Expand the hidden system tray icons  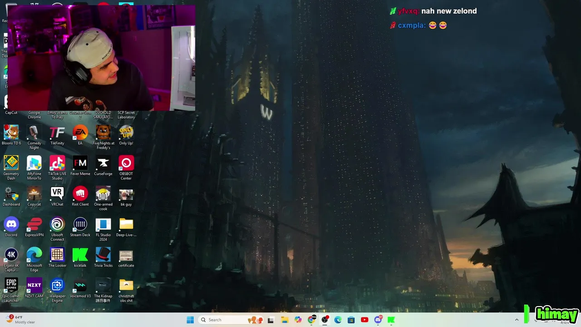pos(517,320)
